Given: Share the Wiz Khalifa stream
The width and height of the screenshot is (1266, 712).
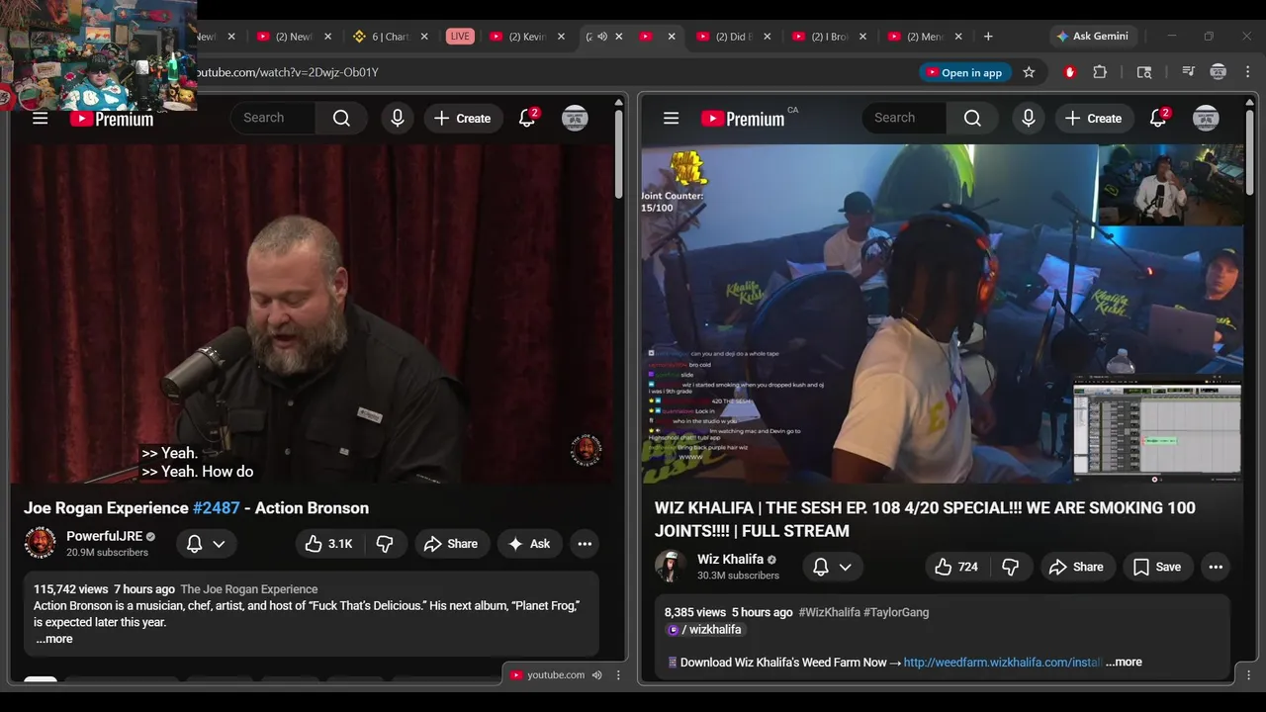Looking at the screenshot, I should (1076, 567).
